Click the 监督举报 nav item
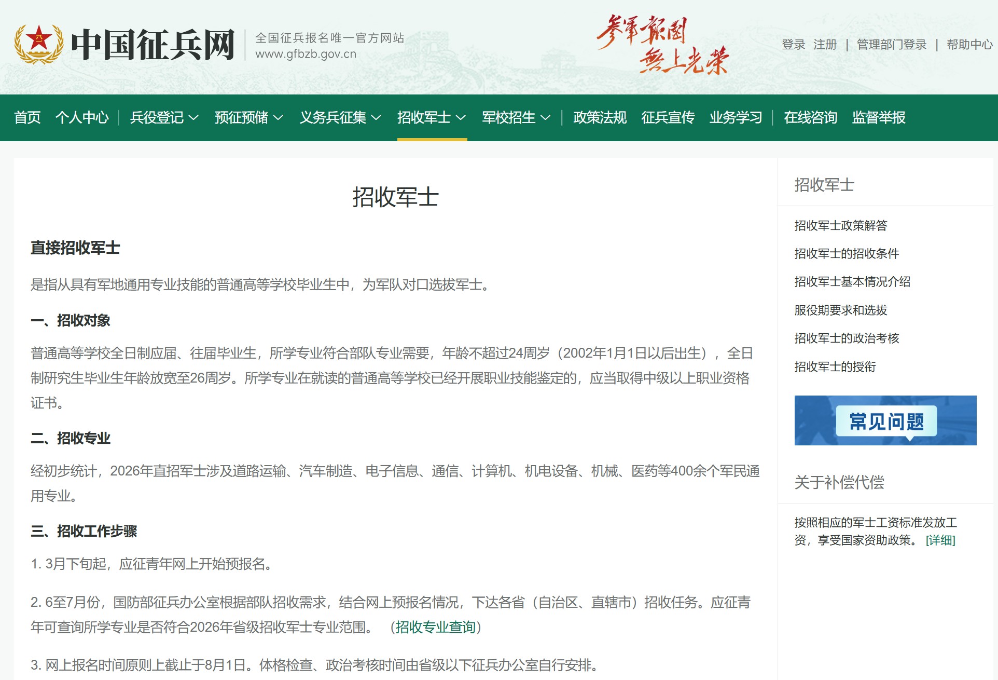This screenshot has width=998, height=680. click(x=878, y=118)
